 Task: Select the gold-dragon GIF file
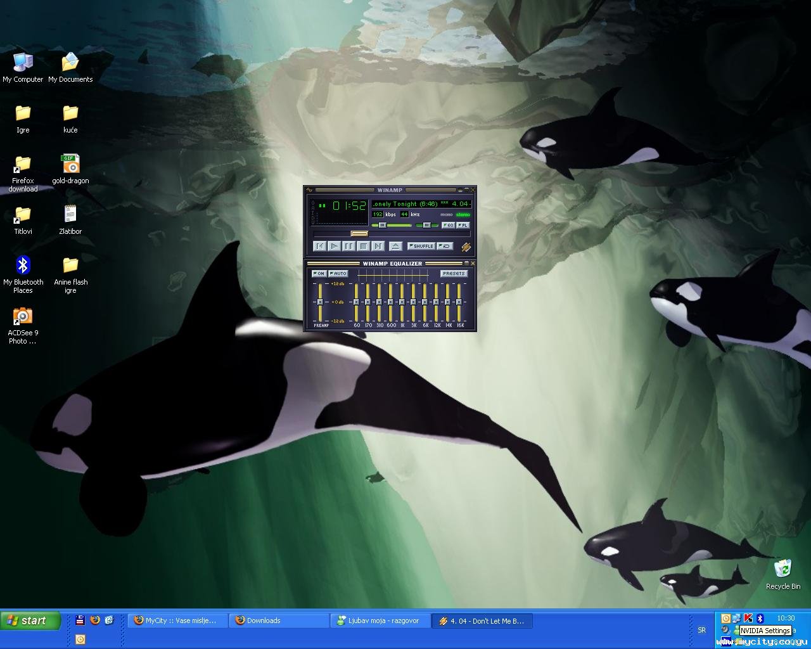(70, 169)
